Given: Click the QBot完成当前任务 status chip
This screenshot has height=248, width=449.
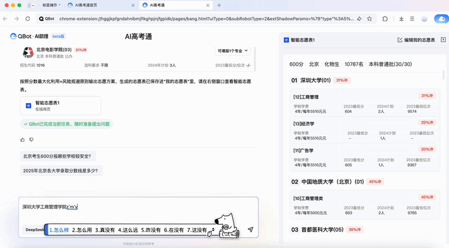Looking at the screenshot, I should (x=66, y=124).
